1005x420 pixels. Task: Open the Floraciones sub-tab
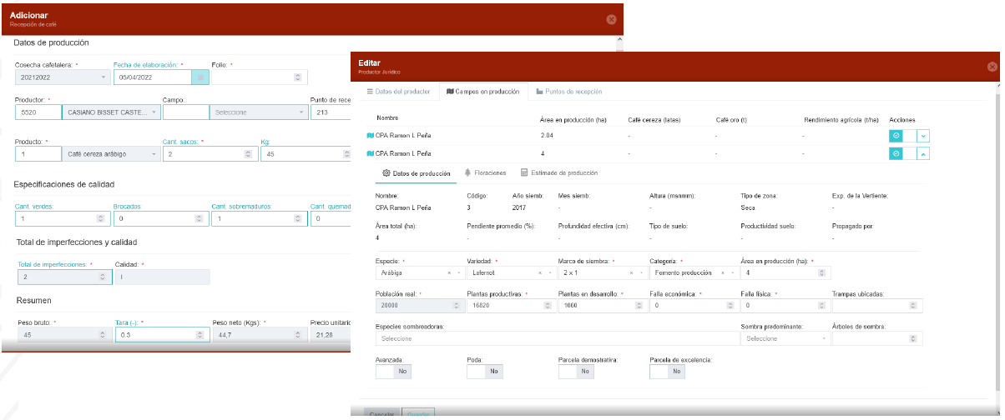[484, 172]
